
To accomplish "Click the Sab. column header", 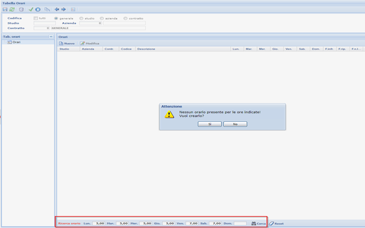I will [x=303, y=49].
